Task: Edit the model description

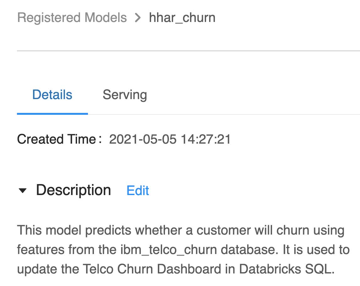Action: tap(138, 190)
